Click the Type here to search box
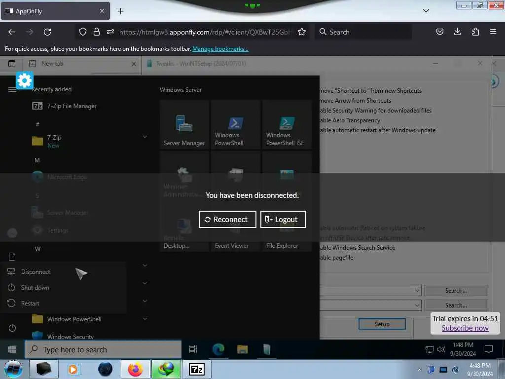Image resolution: width=505 pixels, height=379 pixels. pos(103,350)
